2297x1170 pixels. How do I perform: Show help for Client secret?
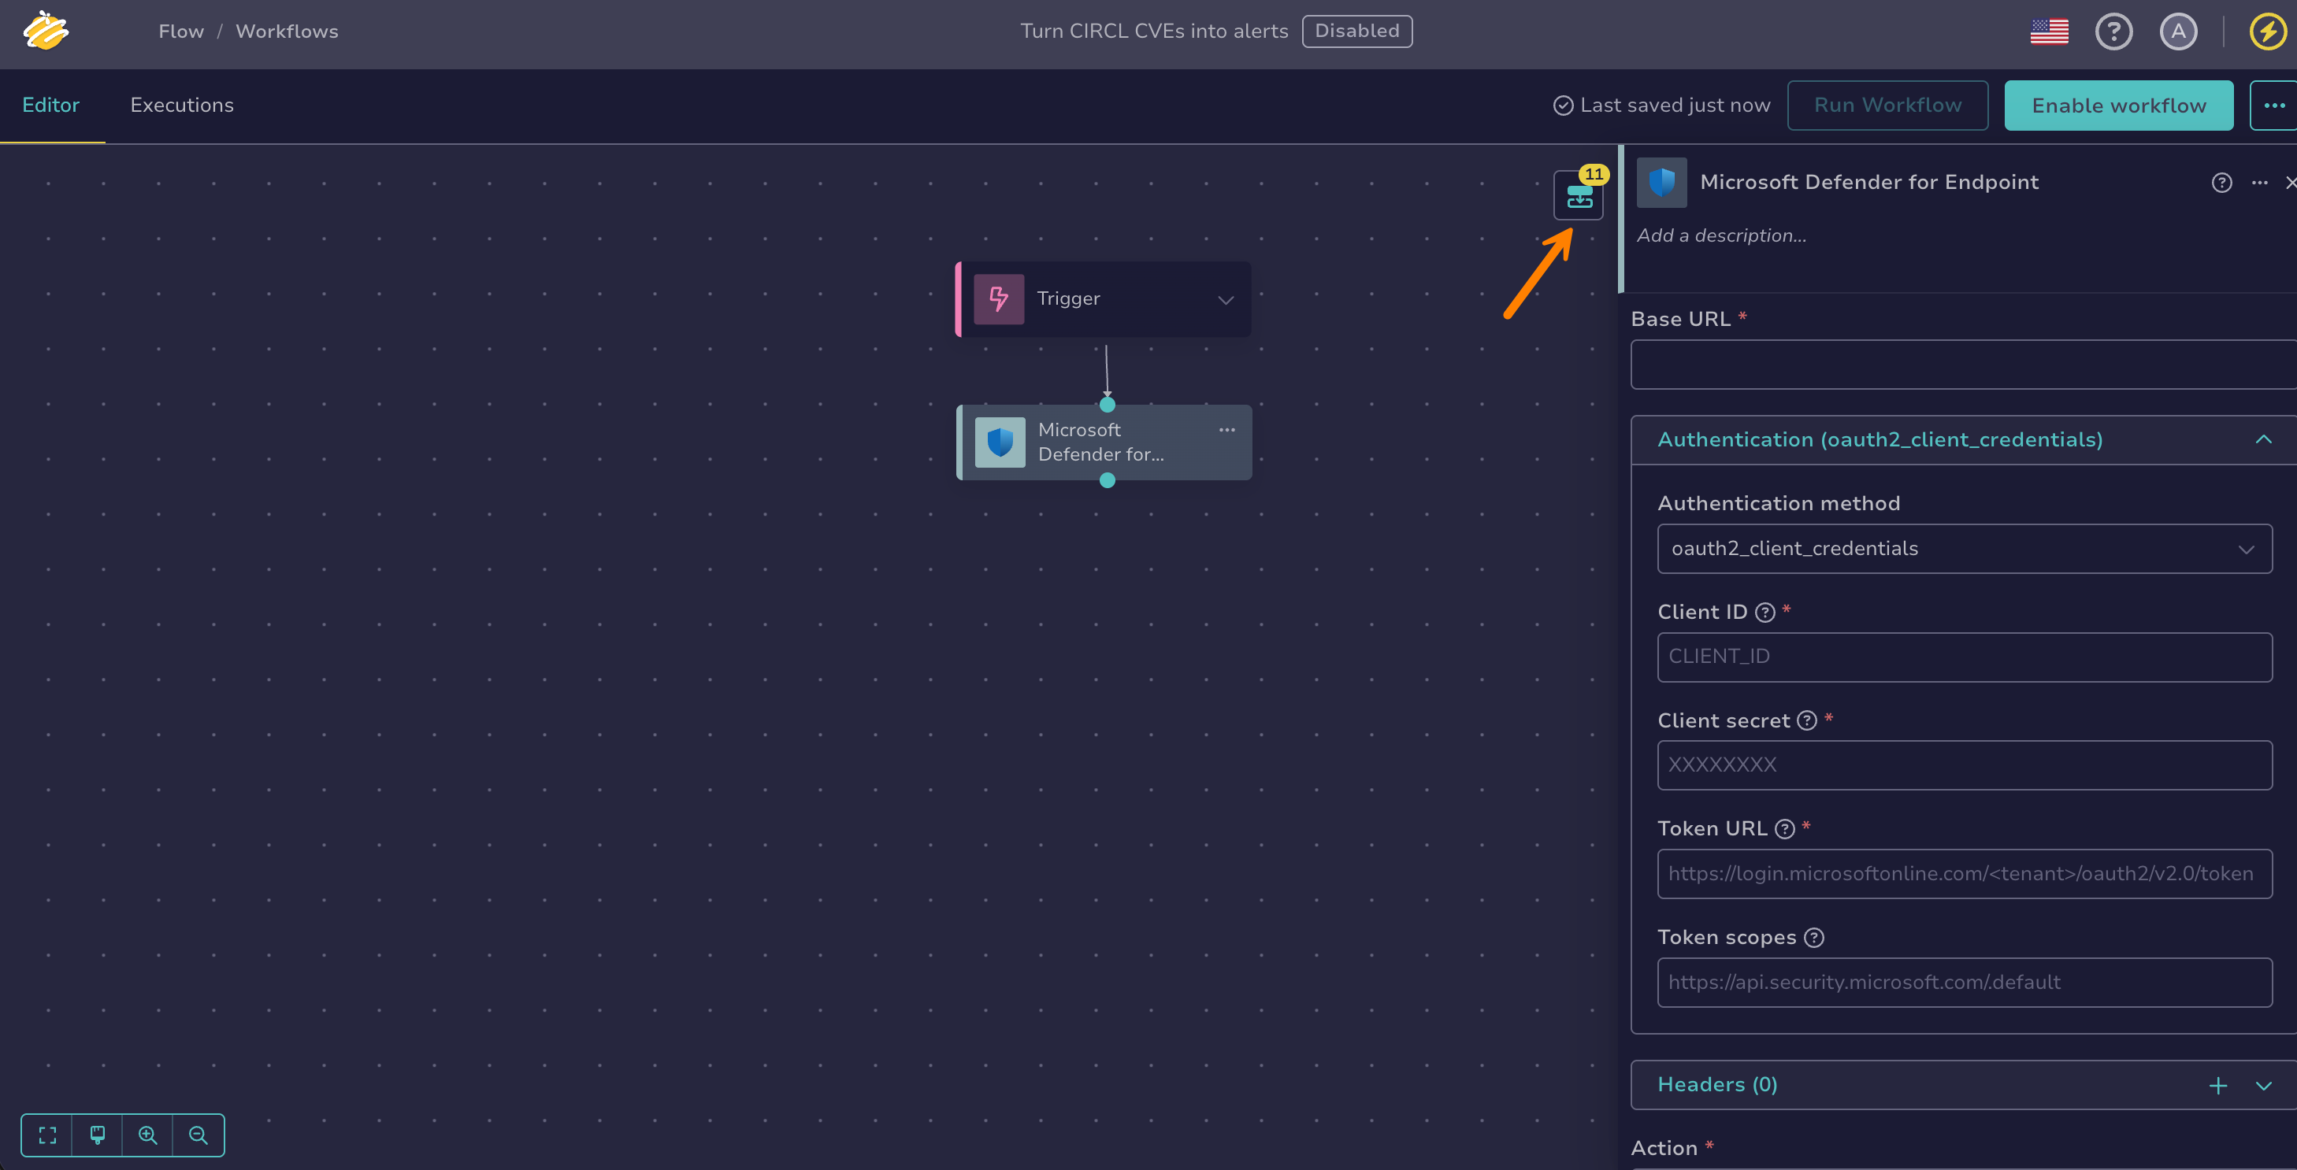pos(1806,721)
